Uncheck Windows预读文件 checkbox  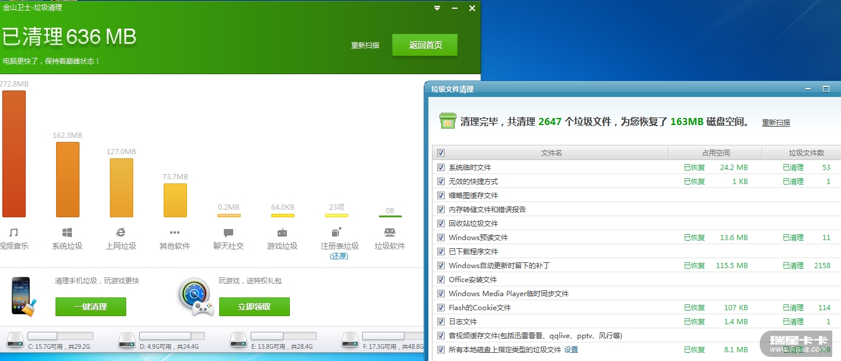point(441,237)
